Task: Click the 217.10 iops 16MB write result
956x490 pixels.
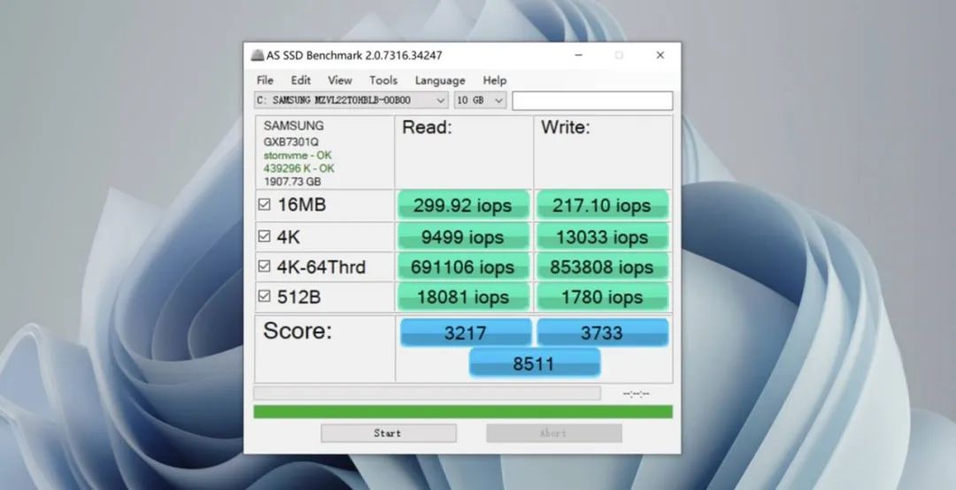Action: pyautogui.click(x=602, y=205)
